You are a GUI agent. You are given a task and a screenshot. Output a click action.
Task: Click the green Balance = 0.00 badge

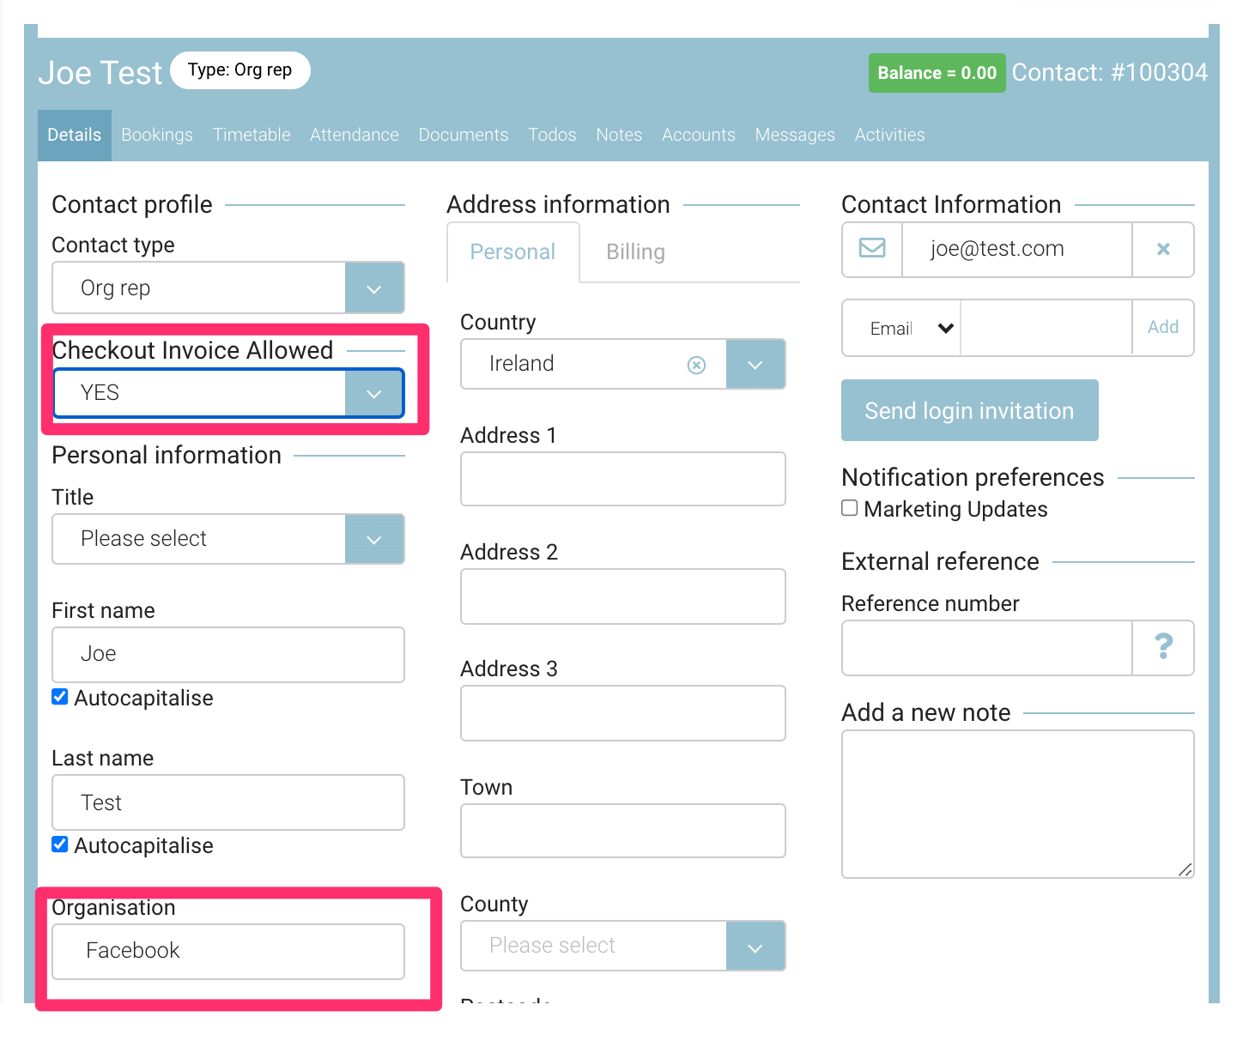pos(937,73)
